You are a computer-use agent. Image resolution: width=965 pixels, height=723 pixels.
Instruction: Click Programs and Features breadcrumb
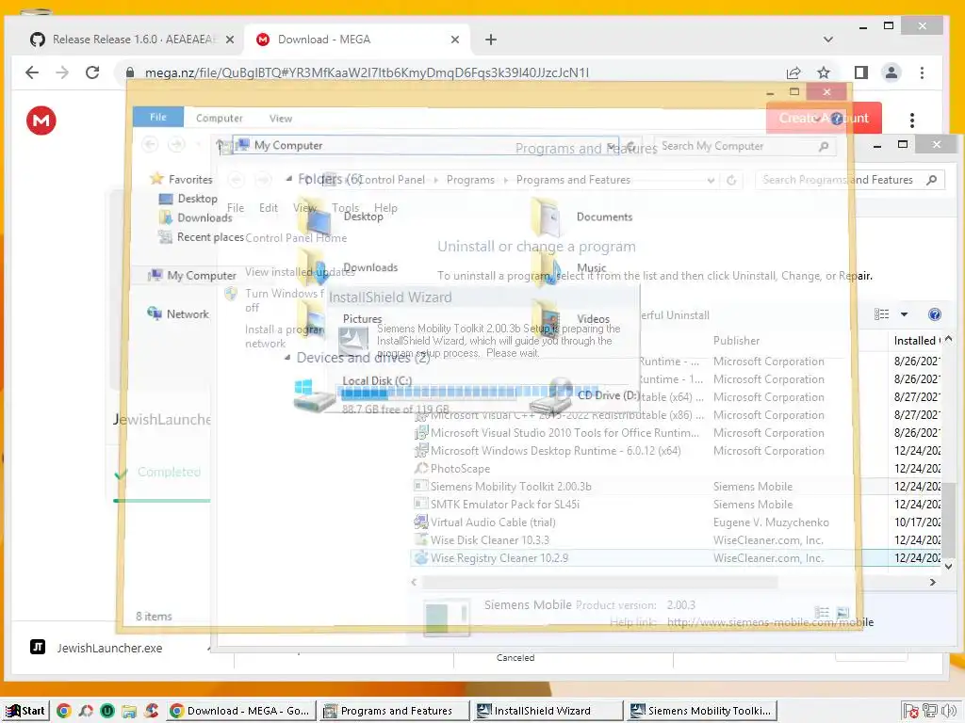(573, 180)
